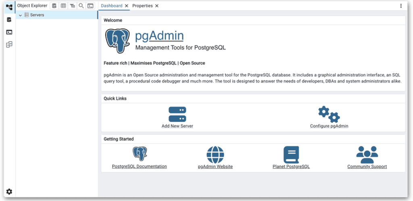Click the Planet PostgreSQL book icon
The width and height of the screenshot is (413, 201).
point(291,155)
